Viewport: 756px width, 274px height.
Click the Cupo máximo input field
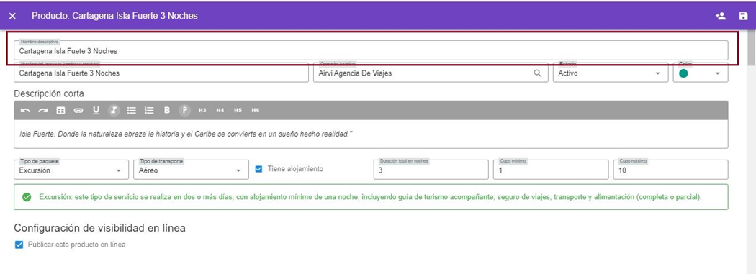pyautogui.click(x=670, y=170)
